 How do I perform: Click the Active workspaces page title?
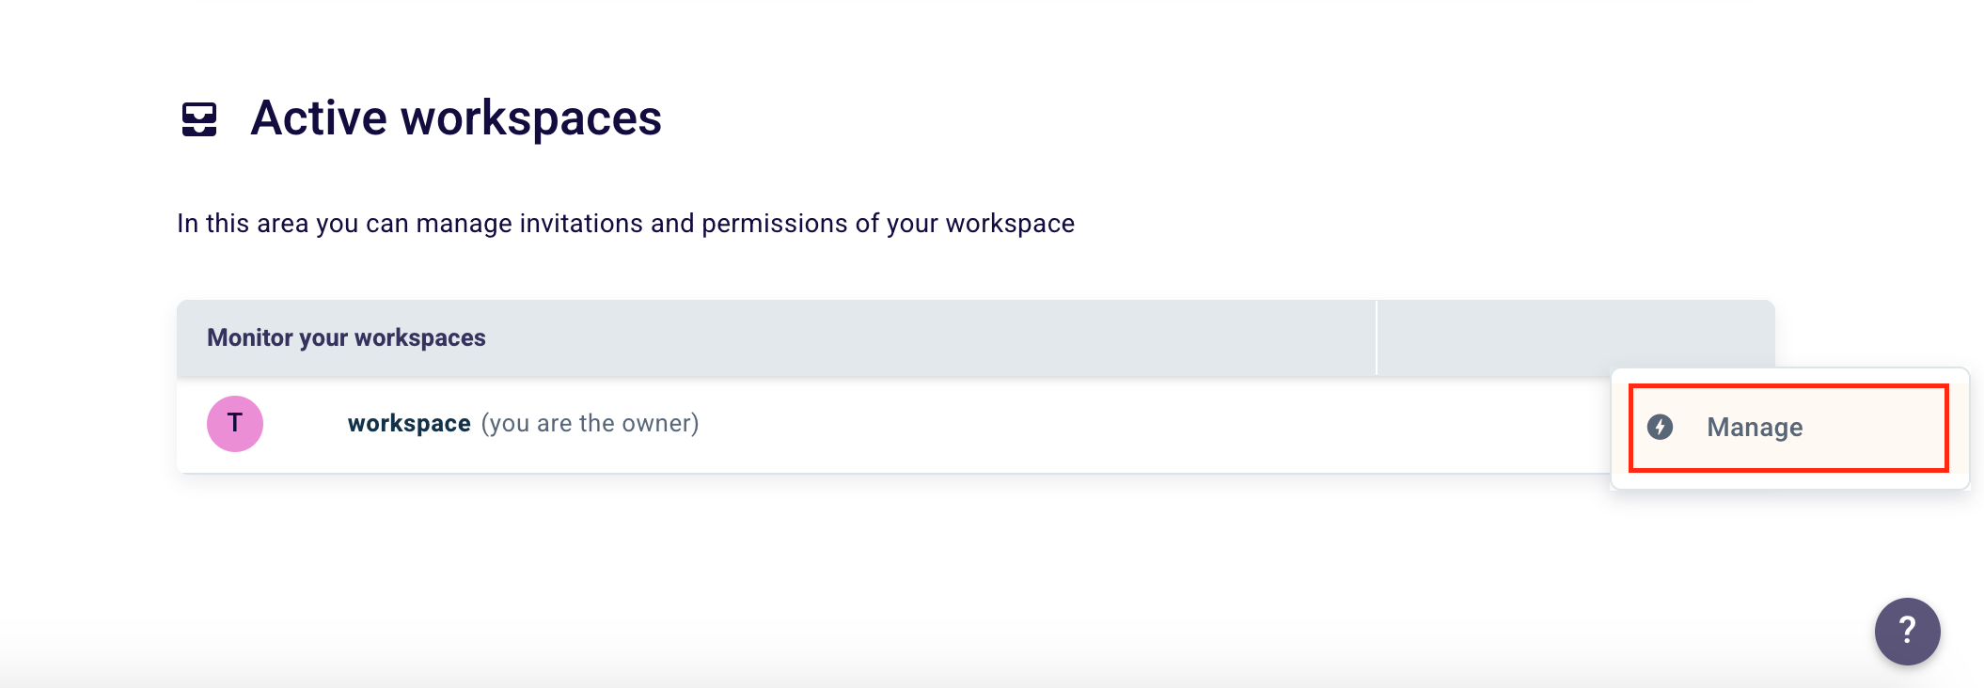(x=458, y=116)
